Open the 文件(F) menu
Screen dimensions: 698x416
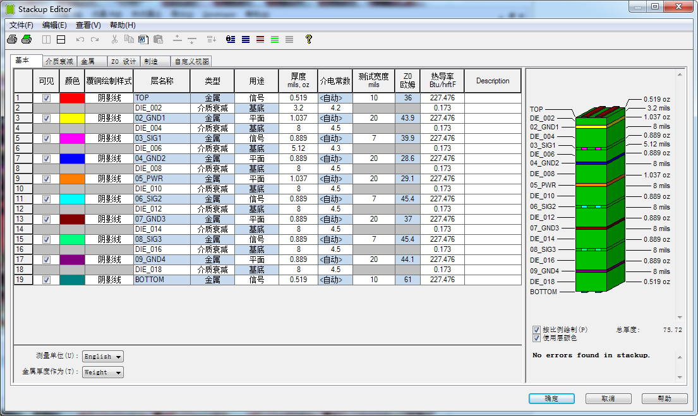(x=21, y=25)
